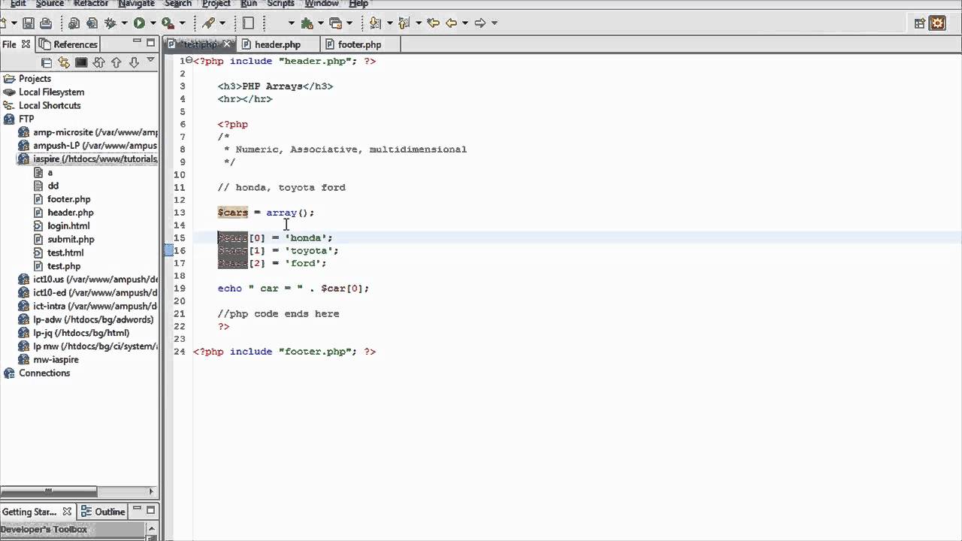Image resolution: width=962 pixels, height=541 pixels.
Task: Open the Scripts menu
Action: point(280,4)
